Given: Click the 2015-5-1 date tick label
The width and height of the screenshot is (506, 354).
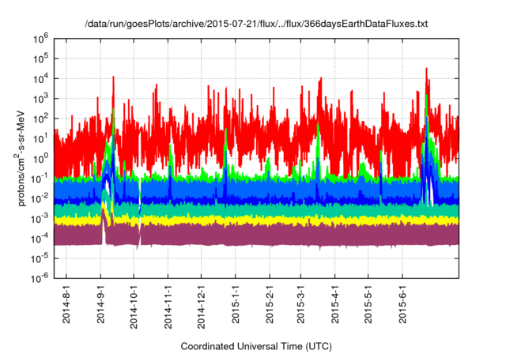Looking at the screenshot, I should coord(368,305).
